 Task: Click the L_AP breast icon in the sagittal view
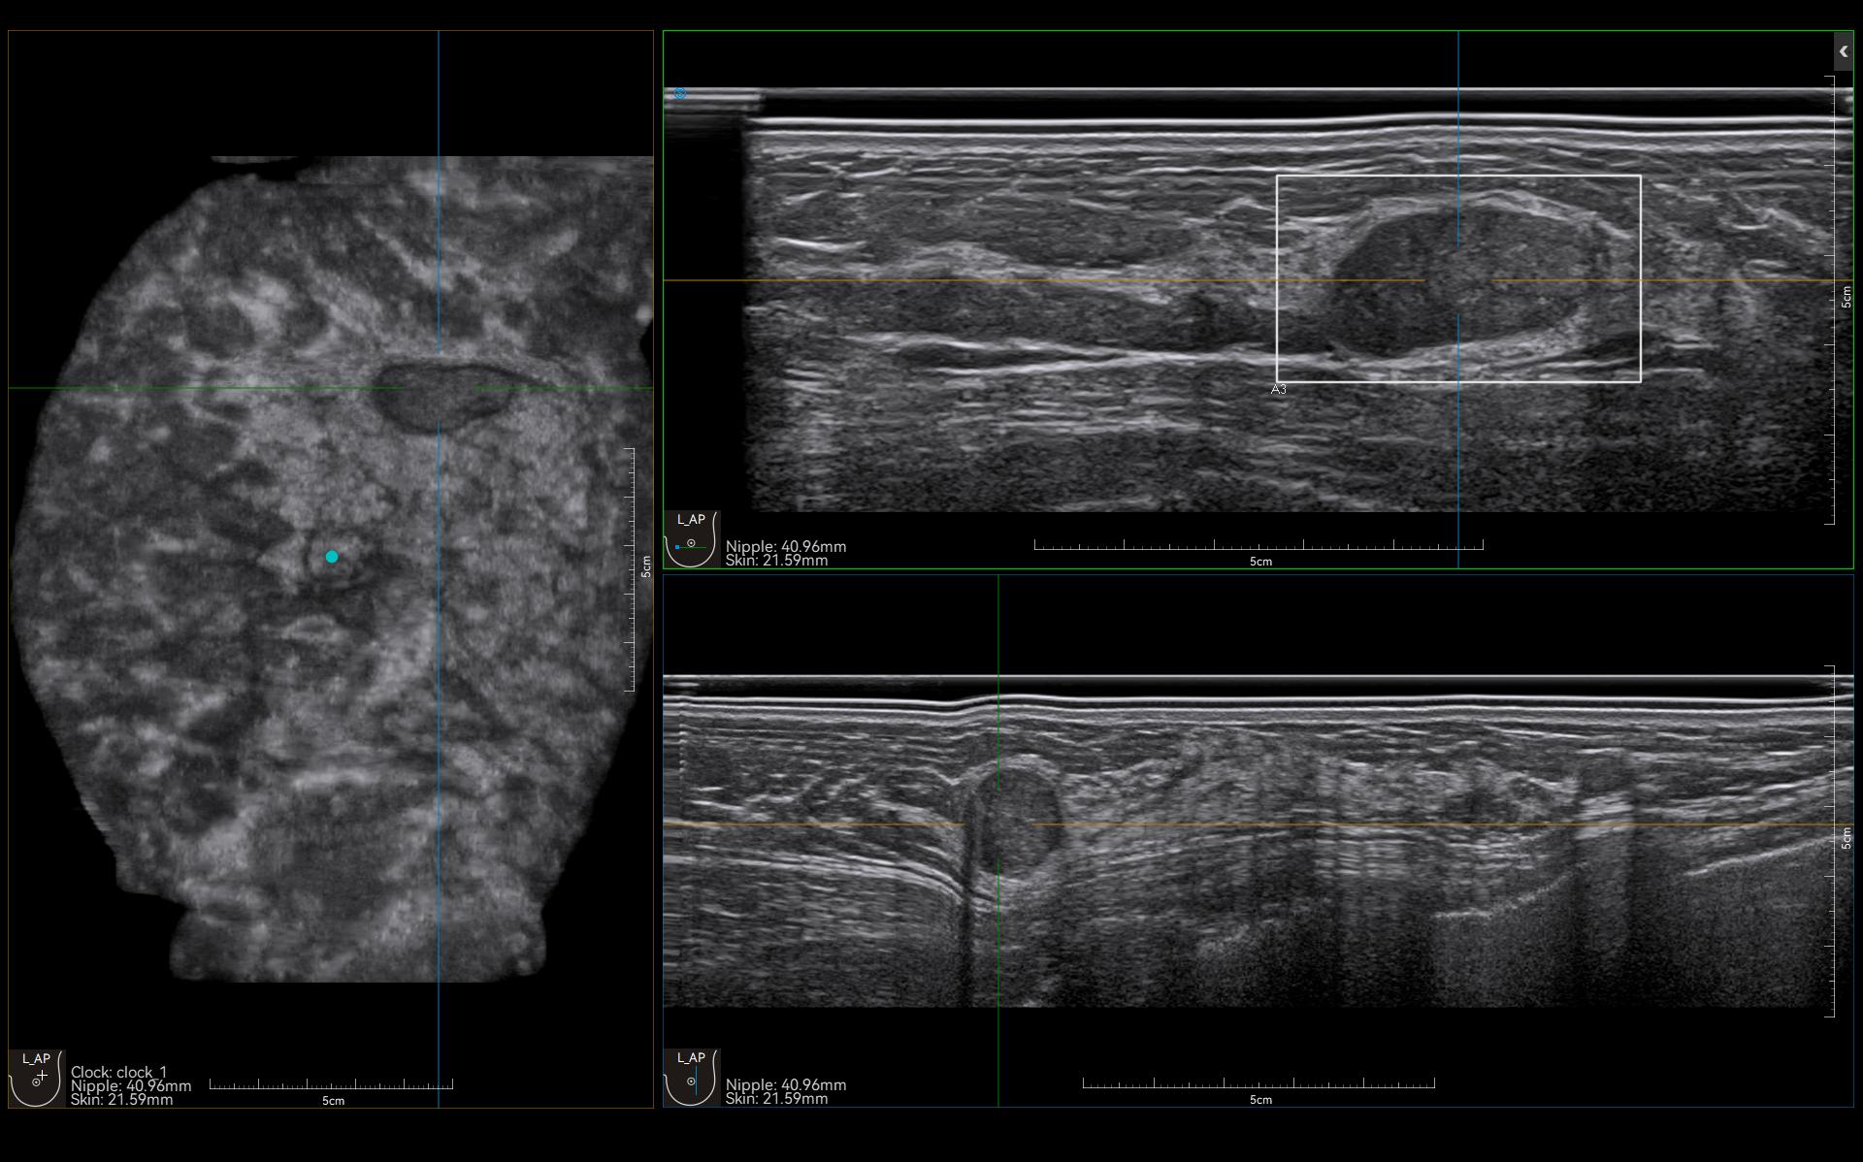pos(691,1077)
